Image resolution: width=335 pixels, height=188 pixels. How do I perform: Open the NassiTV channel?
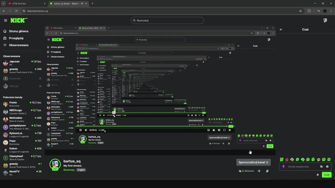pyautogui.click(x=22, y=173)
